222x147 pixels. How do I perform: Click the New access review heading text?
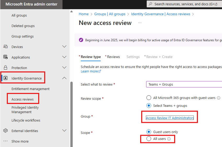tap(105, 23)
